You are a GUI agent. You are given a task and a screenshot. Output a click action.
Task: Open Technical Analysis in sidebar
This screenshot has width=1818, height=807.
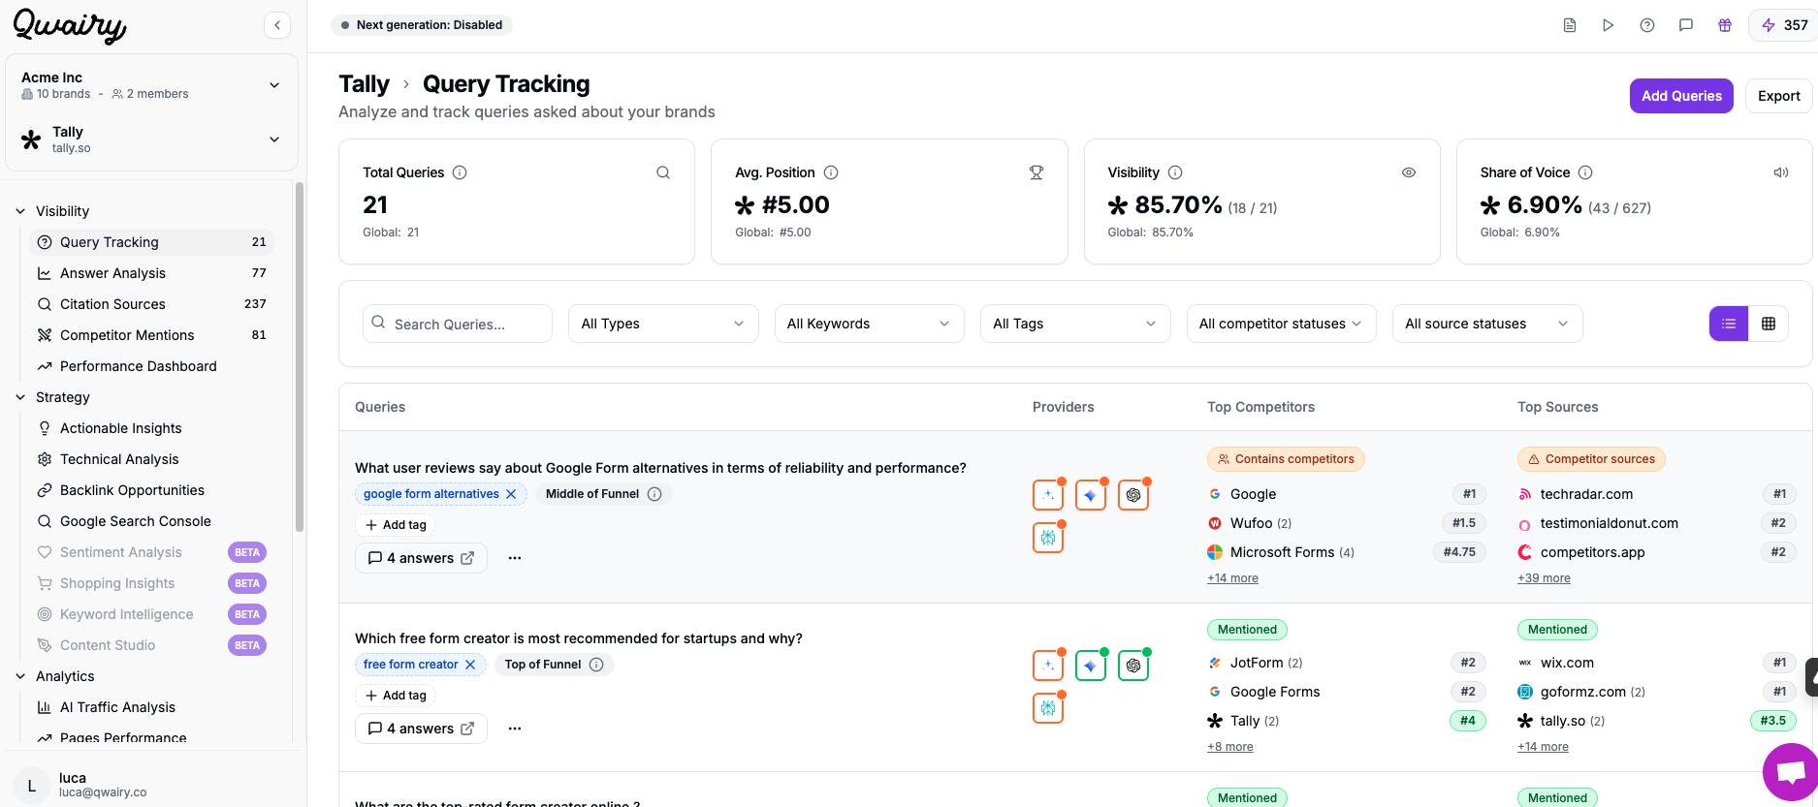[151, 459]
